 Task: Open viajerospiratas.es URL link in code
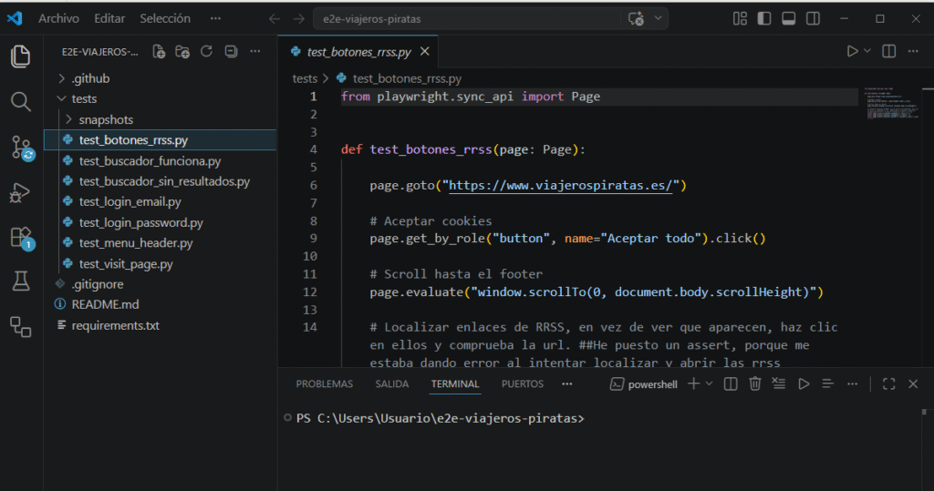pos(561,185)
